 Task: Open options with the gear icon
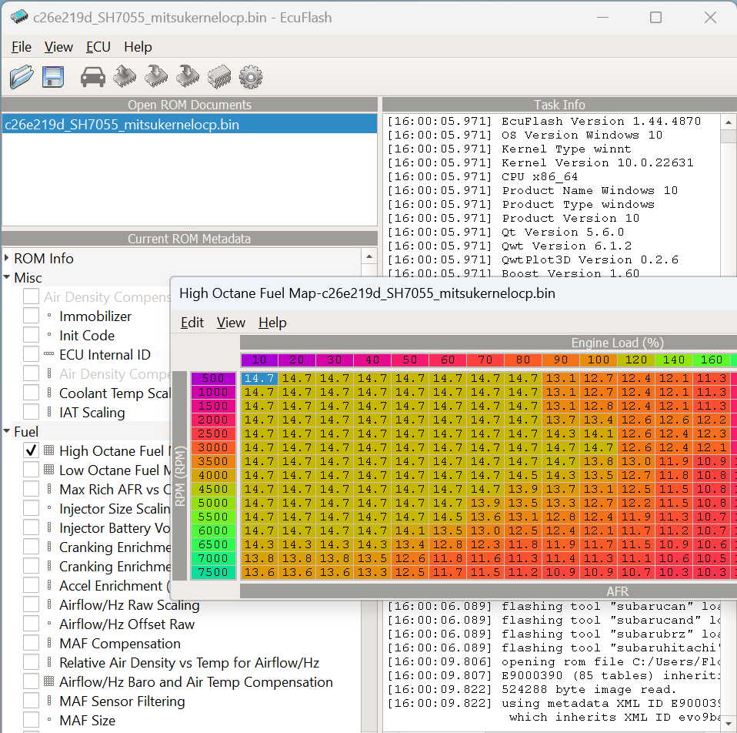[251, 76]
